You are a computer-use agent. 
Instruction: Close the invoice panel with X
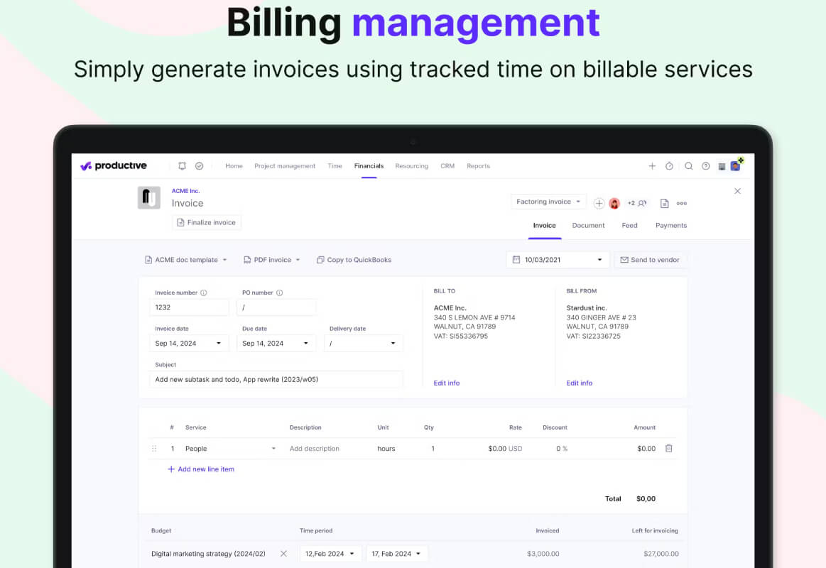[737, 191]
